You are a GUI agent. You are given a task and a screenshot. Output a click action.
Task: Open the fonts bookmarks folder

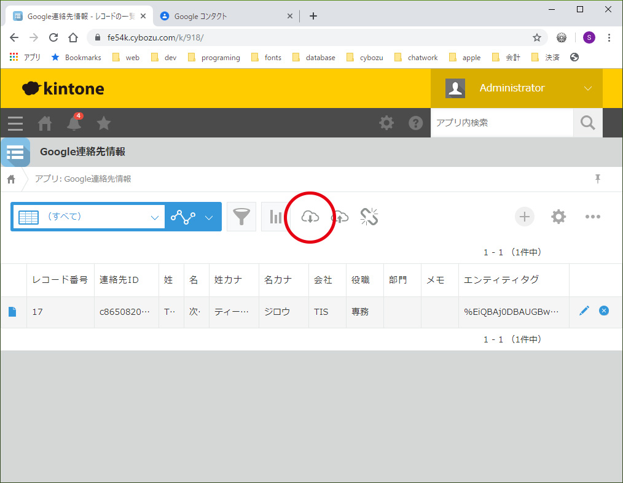tap(266, 58)
